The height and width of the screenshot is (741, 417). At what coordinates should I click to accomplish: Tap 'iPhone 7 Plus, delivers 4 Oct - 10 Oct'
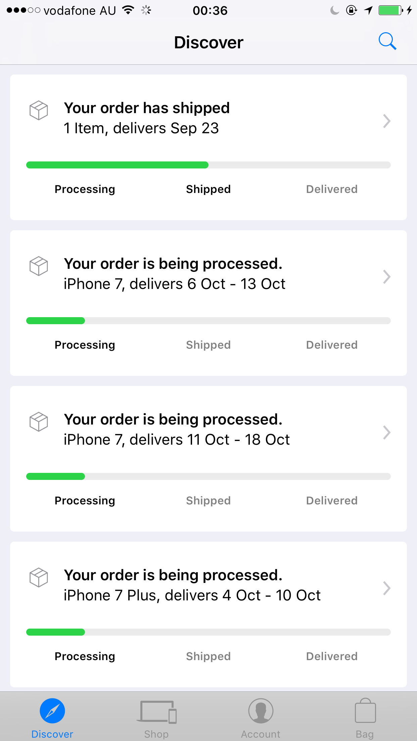point(192,595)
